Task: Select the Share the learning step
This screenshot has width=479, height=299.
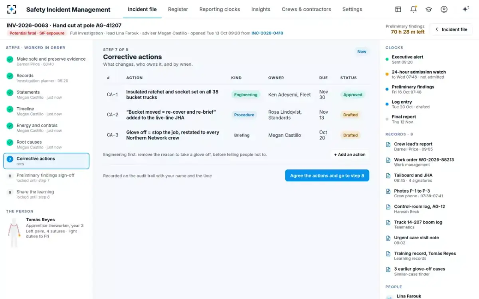Action: point(46,194)
